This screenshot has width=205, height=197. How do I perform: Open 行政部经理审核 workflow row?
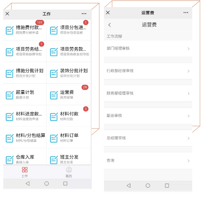coord(148,71)
